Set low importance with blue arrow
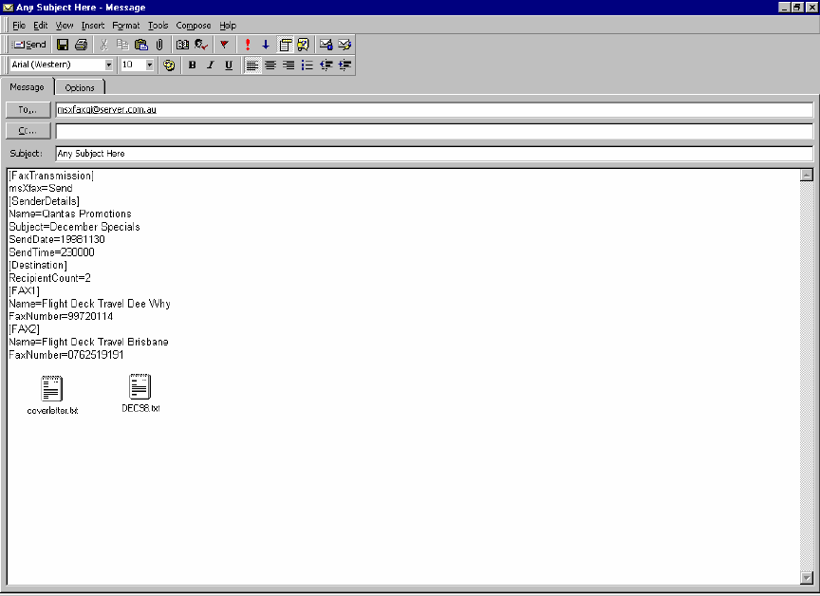This screenshot has width=820, height=596. (266, 45)
